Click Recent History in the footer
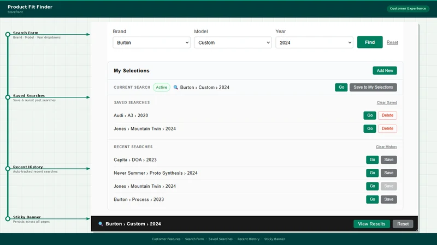The image size is (437, 245). 249,239
